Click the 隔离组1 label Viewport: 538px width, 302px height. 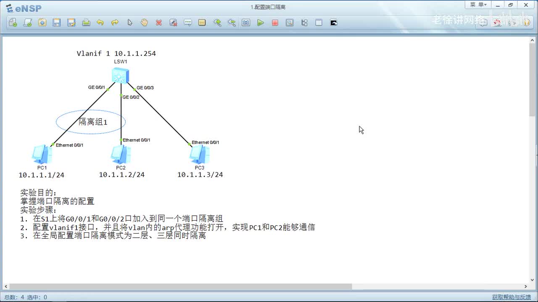point(93,122)
